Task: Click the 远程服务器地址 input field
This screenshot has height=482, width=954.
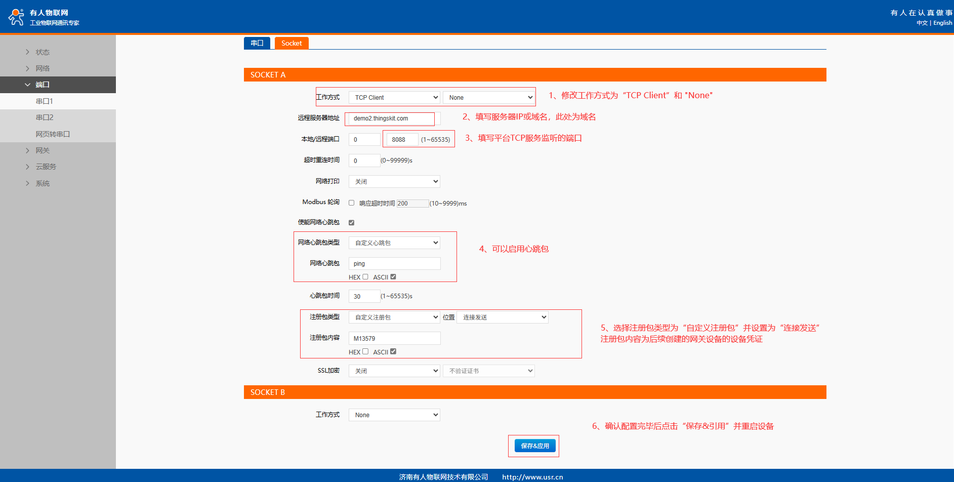Action: (x=390, y=118)
